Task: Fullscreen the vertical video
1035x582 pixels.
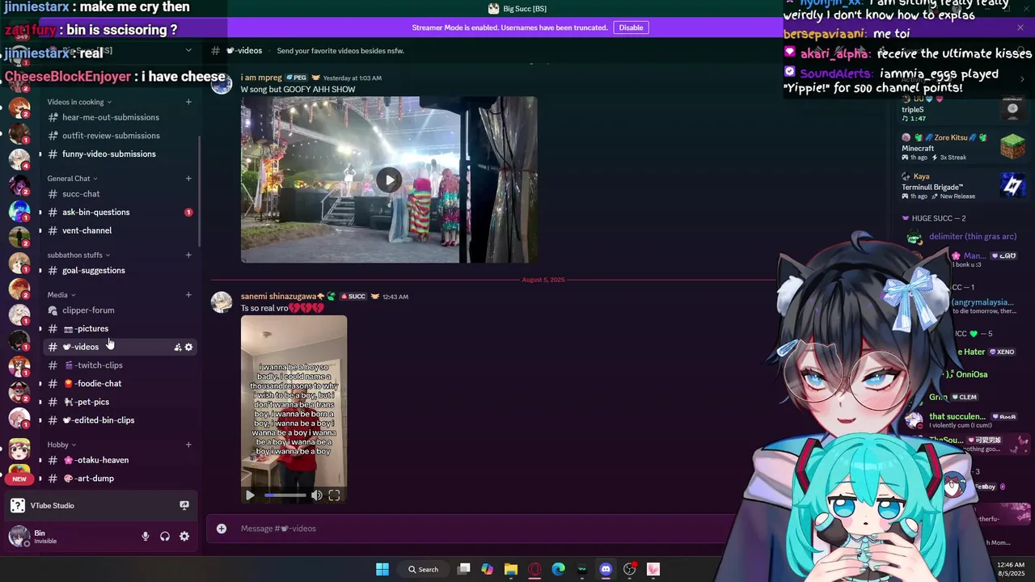Action: pos(334,496)
